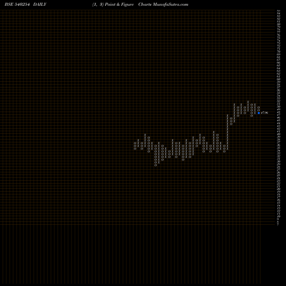Click the blue current price marker square
This screenshot has width=286, height=286.
[259, 113]
